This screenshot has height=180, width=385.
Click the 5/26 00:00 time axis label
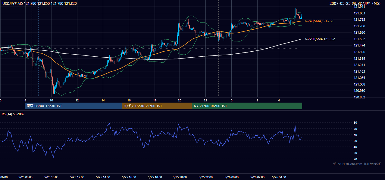[x=231, y=177]
